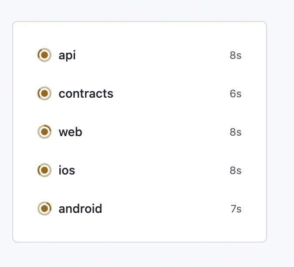Click blank space between contracts label and 6s
Screen dimensions: 294x267
click(x=171, y=93)
